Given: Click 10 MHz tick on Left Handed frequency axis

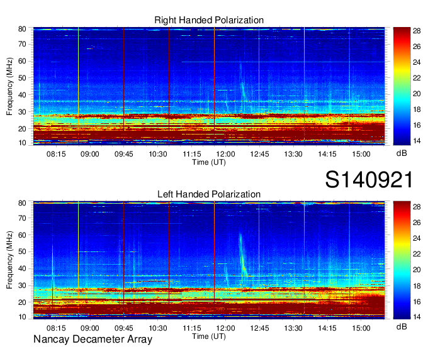Looking at the screenshot, I should click(22, 317).
